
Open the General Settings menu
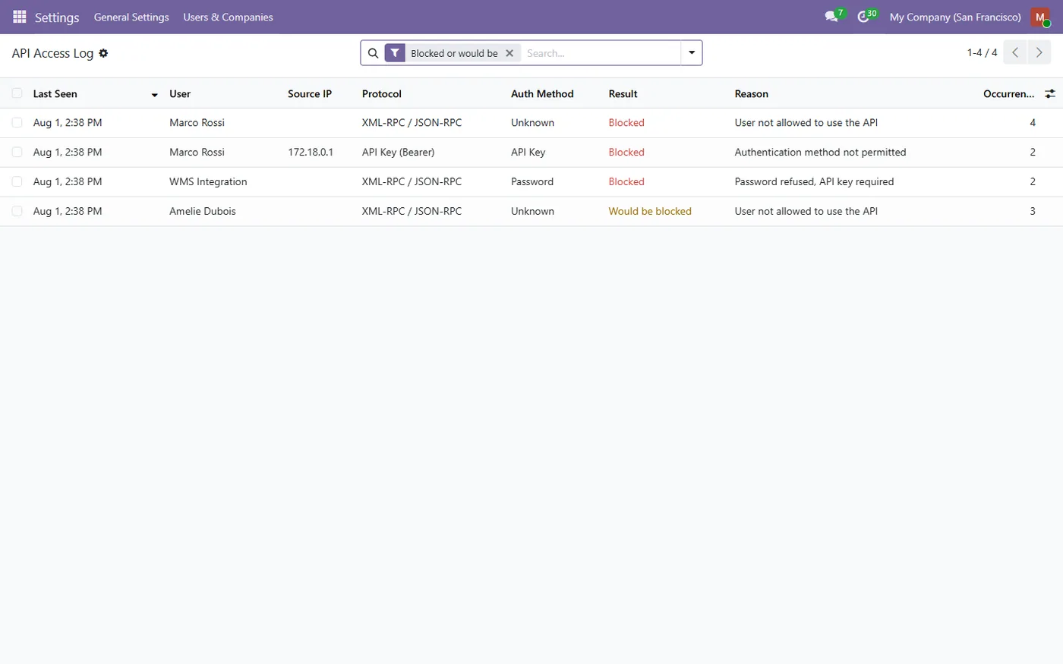pos(131,17)
